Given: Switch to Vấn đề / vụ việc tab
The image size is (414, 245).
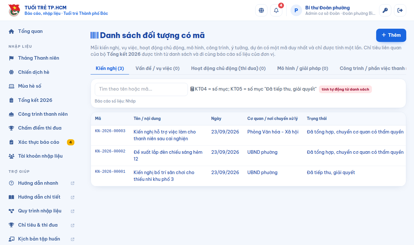Looking at the screenshot, I should pyautogui.click(x=158, y=68).
